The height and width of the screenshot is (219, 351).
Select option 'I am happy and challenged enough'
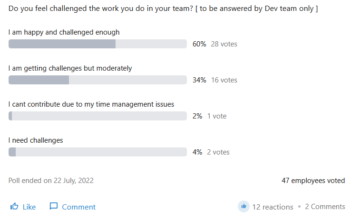pyautogui.click(x=64, y=32)
